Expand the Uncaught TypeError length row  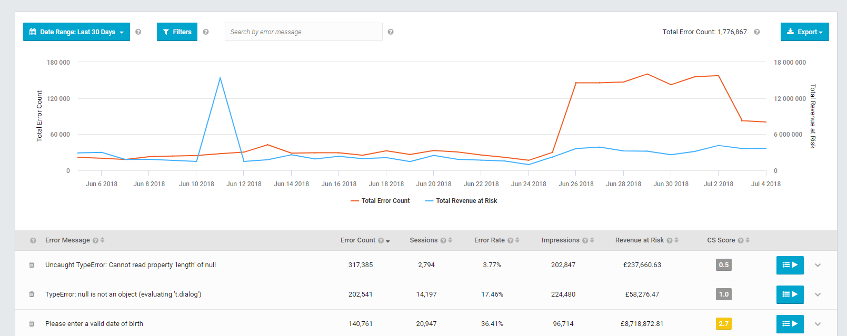pos(818,265)
